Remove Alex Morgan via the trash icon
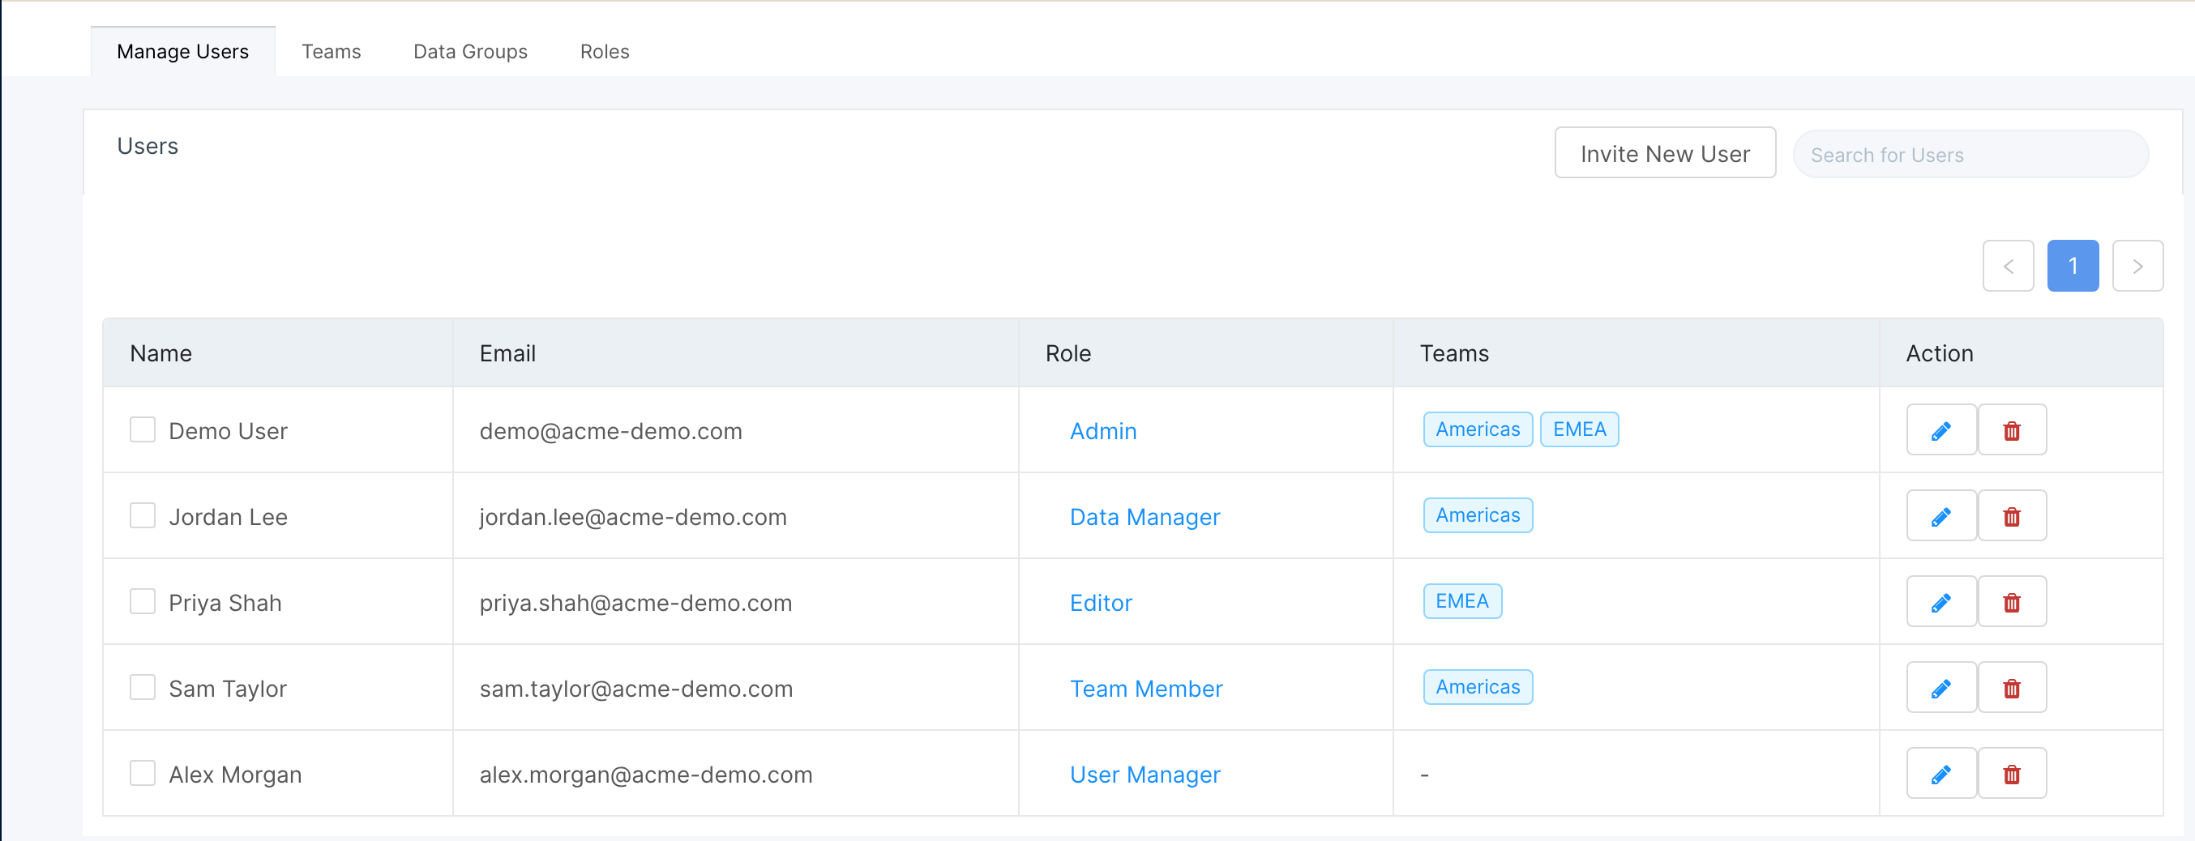Screen dimensions: 2195x841 (x=2012, y=774)
